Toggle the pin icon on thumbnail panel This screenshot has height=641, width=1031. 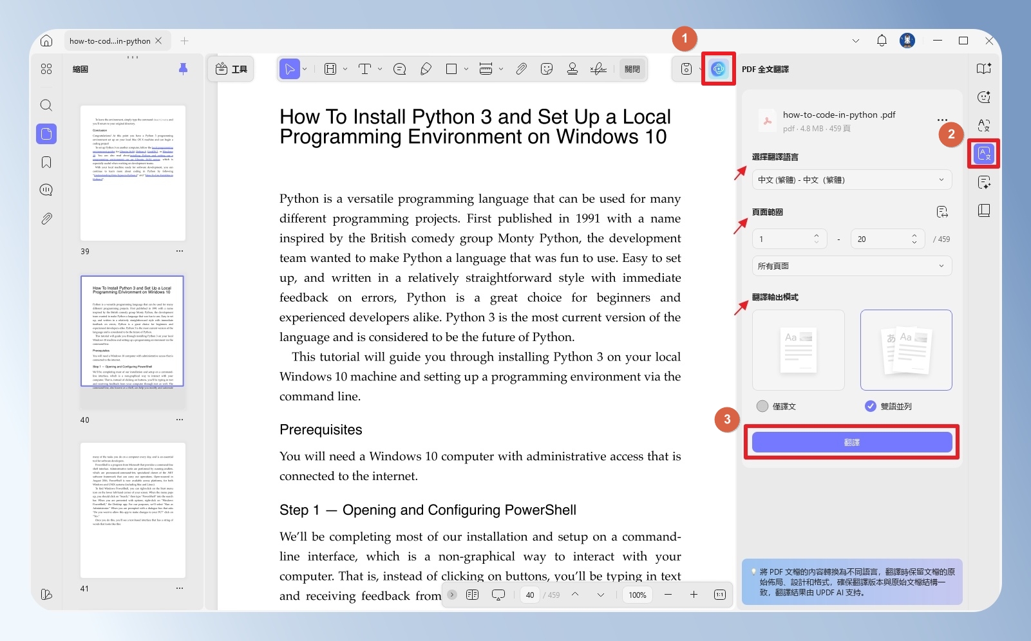point(183,69)
